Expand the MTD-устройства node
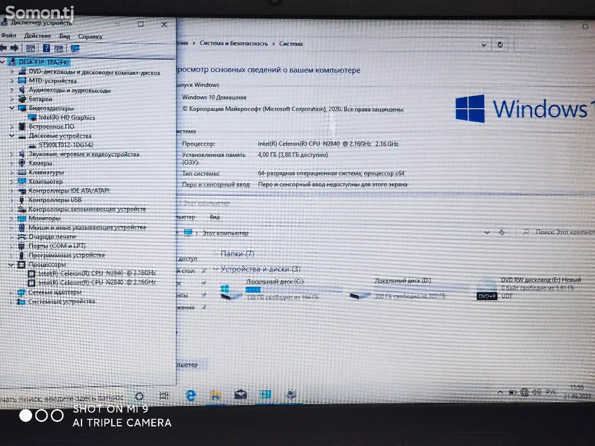Screen dimensions: 595x446 point(12,81)
